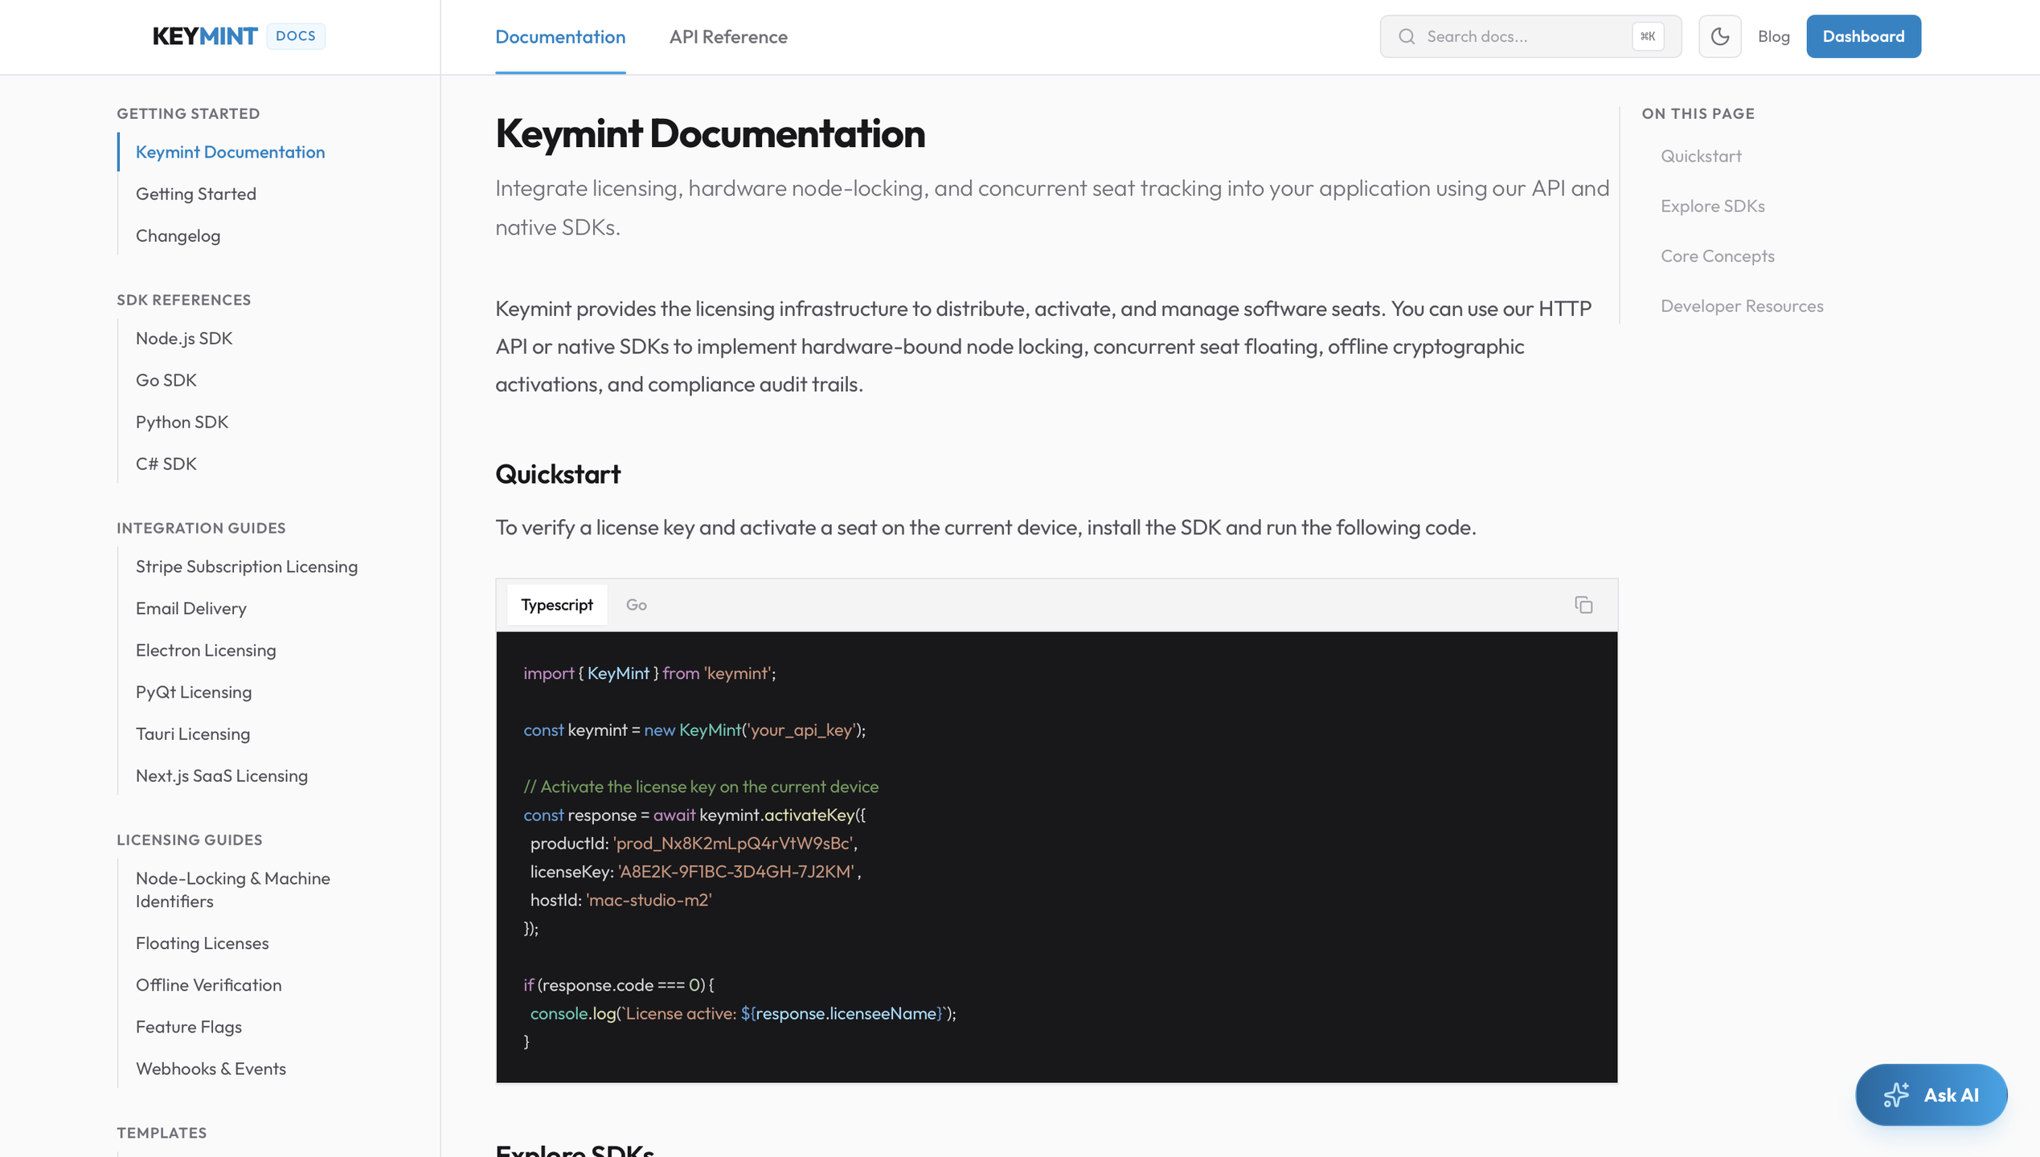The image size is (2040, 1157).
Task: Open the Go SDK reference
Action: point(166,380)
